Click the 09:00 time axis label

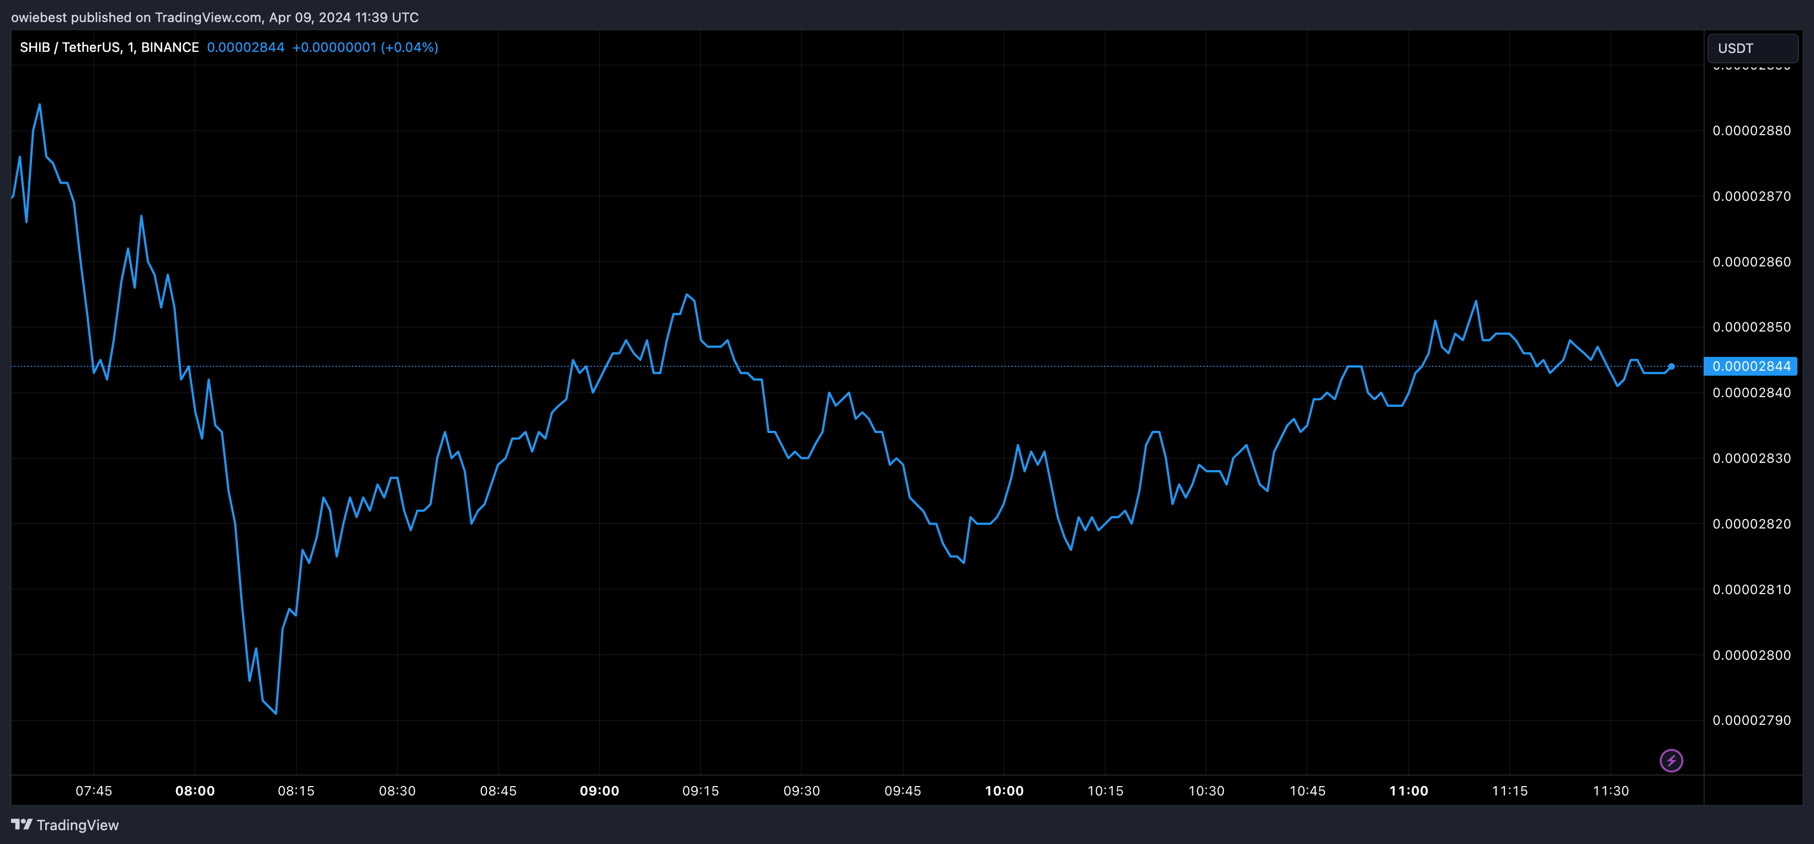click(600, 790)
